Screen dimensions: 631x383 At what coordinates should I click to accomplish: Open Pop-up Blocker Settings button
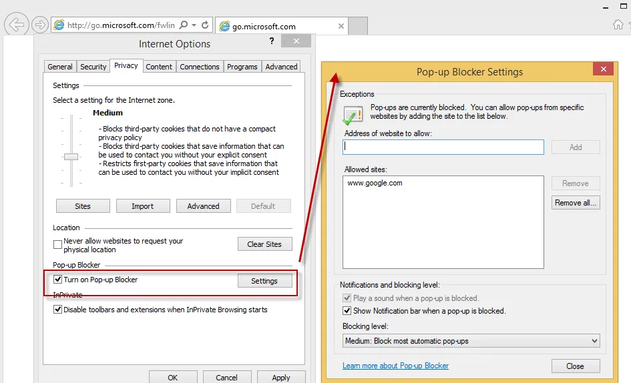pos(264,281)
